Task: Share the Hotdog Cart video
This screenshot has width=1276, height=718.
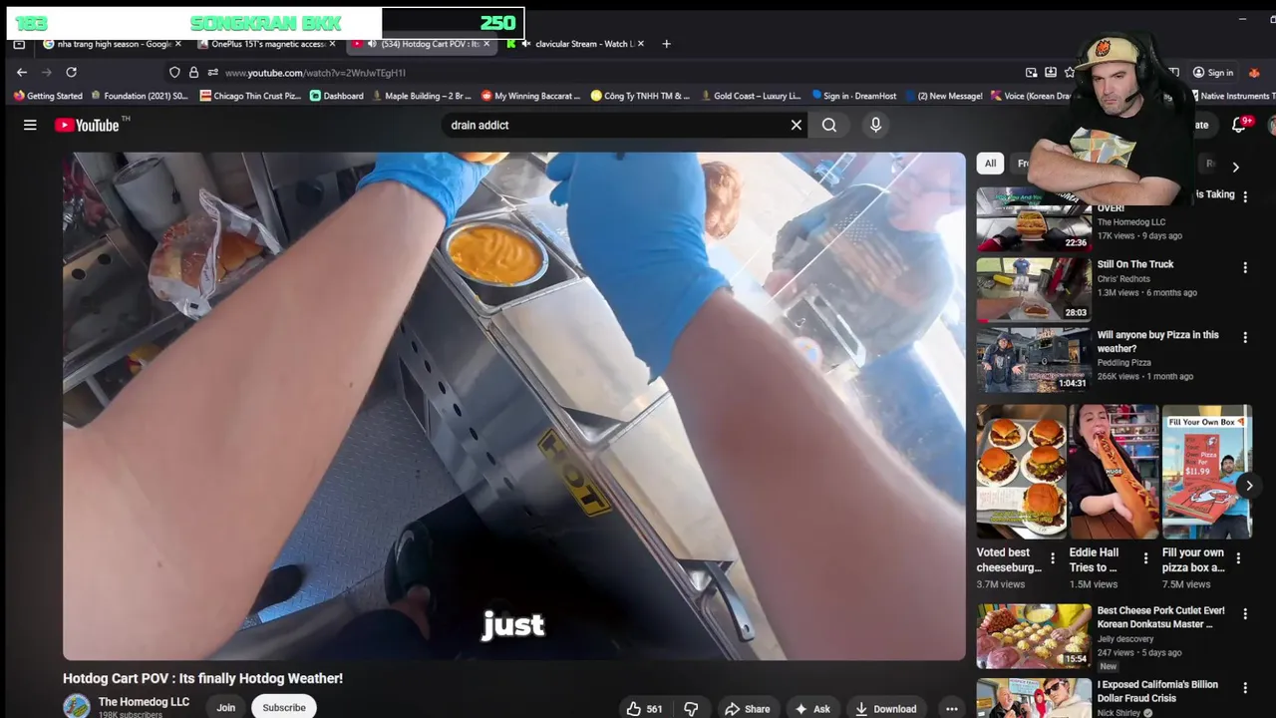Action: 747,708
